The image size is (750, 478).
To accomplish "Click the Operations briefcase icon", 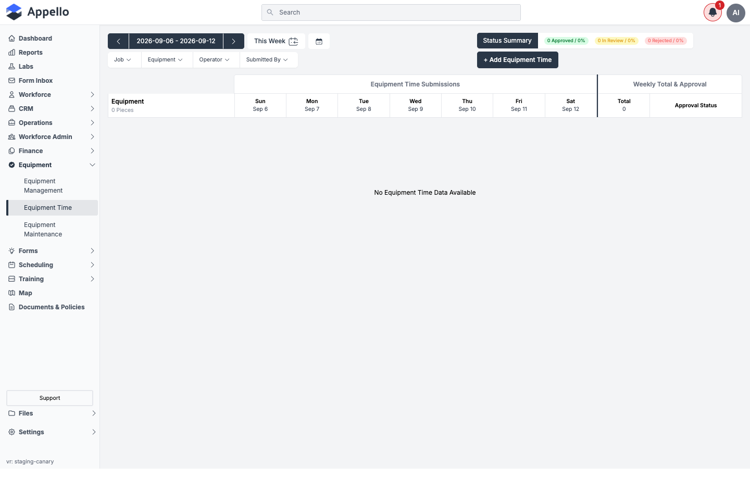I will (11, 123).
